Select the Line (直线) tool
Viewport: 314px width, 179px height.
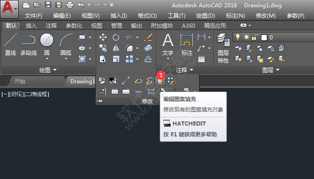point(10,44)
